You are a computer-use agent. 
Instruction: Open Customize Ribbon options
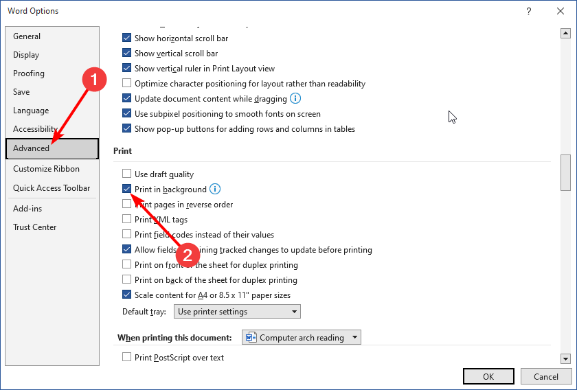pos(47,169)
